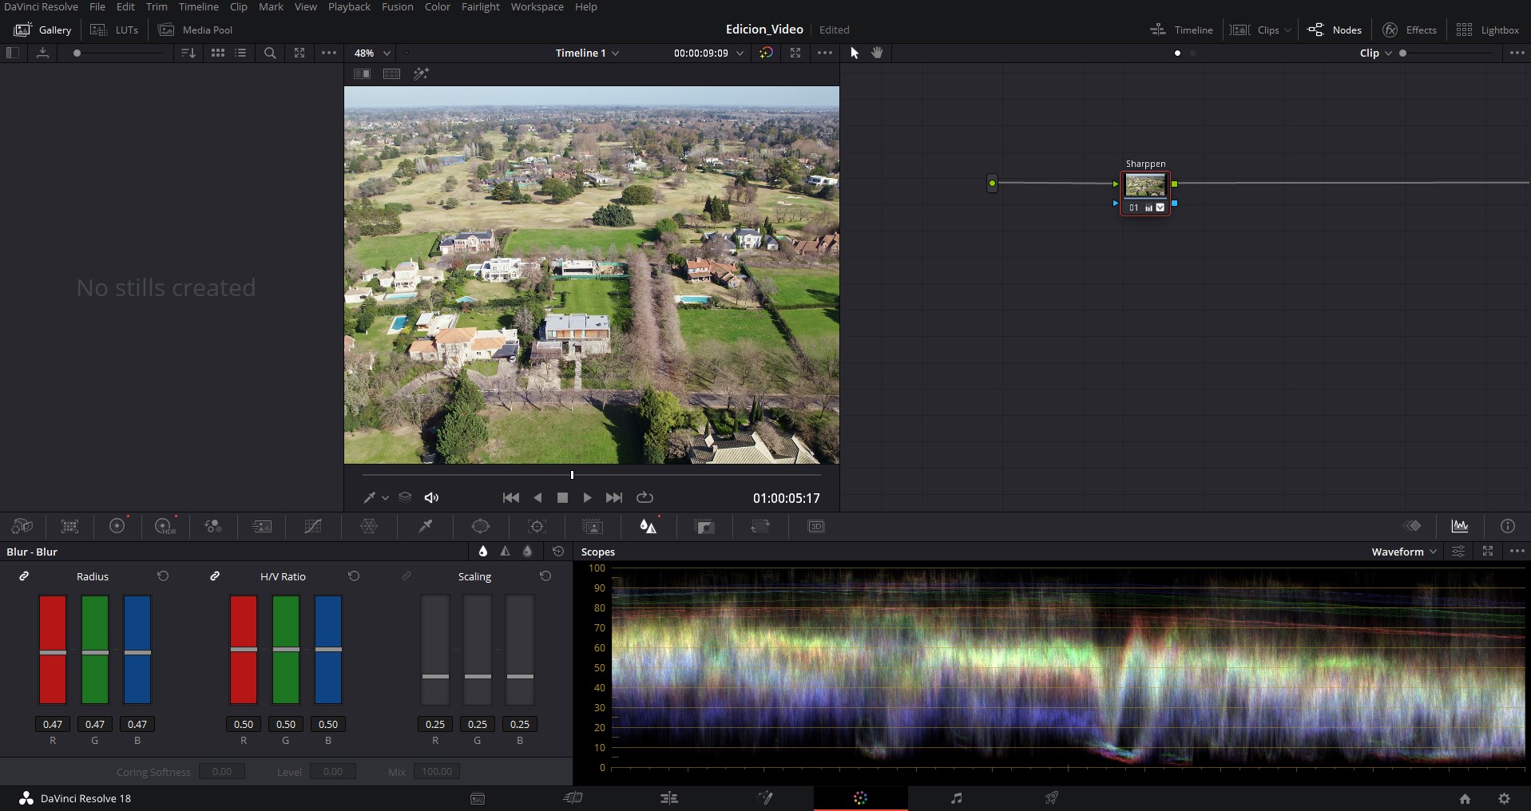The height and width of the screenshot is (811, 1531).
Task: Open the Fusion menu
Action: point(398,6)
